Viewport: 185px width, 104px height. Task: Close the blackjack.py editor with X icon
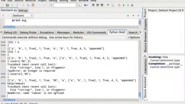click(138, 16)
